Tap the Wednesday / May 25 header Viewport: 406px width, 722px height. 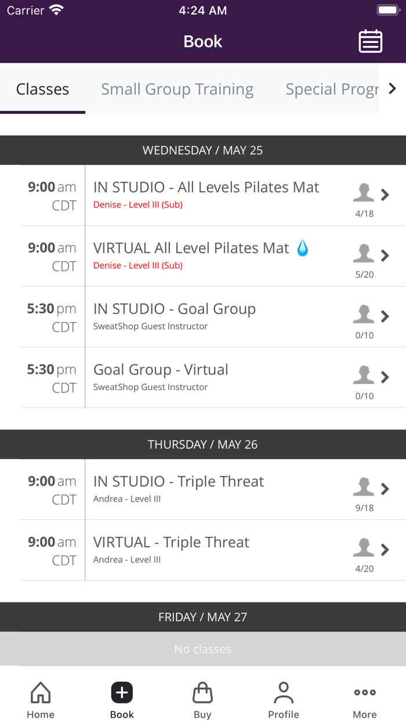[203, 150]
